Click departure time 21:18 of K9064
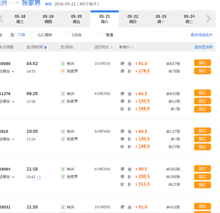220x213 pixels. coord(32,169)
